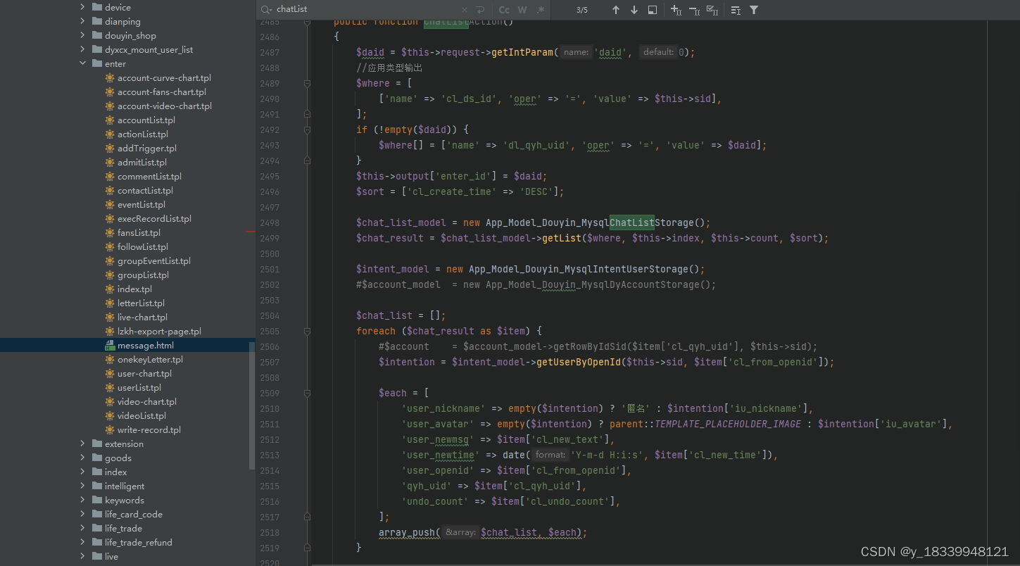Expand the device folder

pos(82,7)
